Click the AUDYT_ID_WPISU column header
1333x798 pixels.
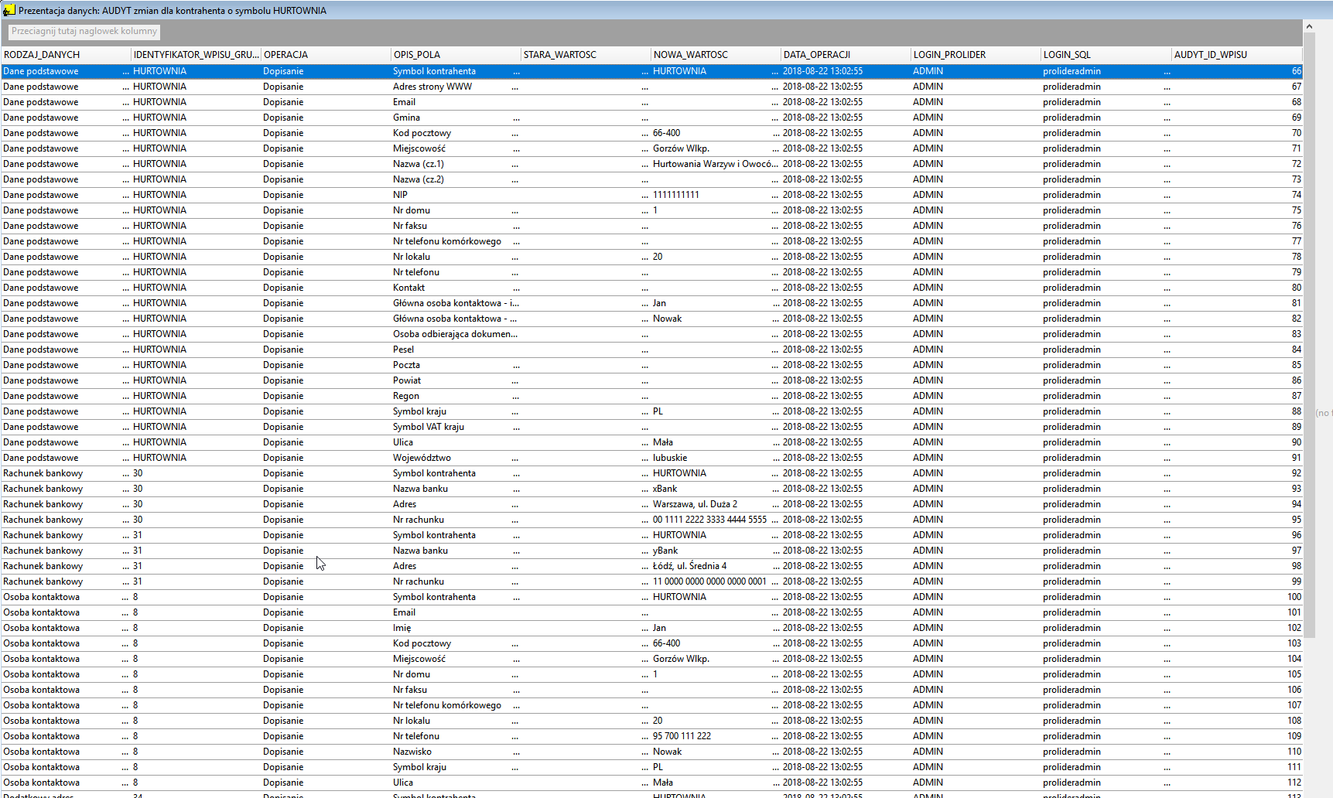pyautogui.click(x=1237, y=55)
